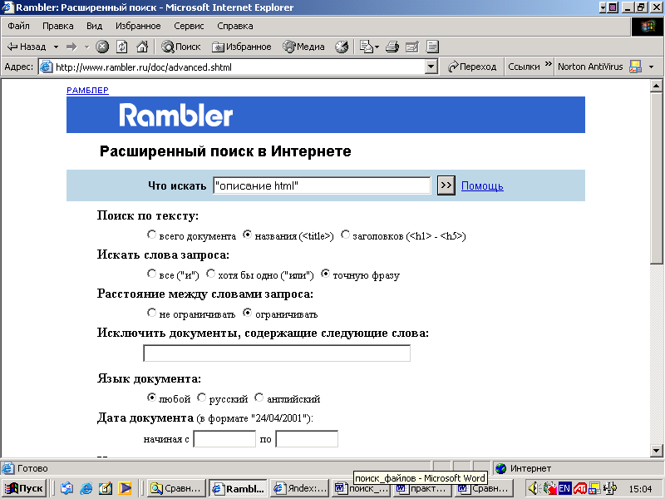Click the volume speaker tray icon

click(533, 488)
